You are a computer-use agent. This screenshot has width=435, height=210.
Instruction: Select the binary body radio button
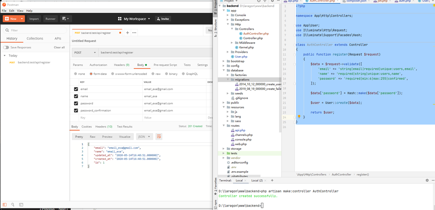tap(167, 74)
